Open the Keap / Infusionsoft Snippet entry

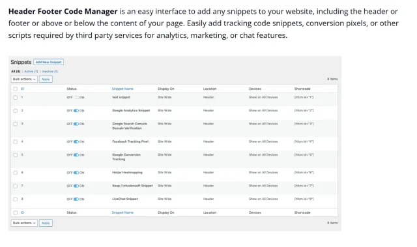[x=132, y=186]
